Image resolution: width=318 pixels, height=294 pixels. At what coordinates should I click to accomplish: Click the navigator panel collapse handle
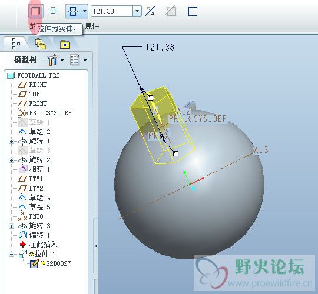[96, 246]
